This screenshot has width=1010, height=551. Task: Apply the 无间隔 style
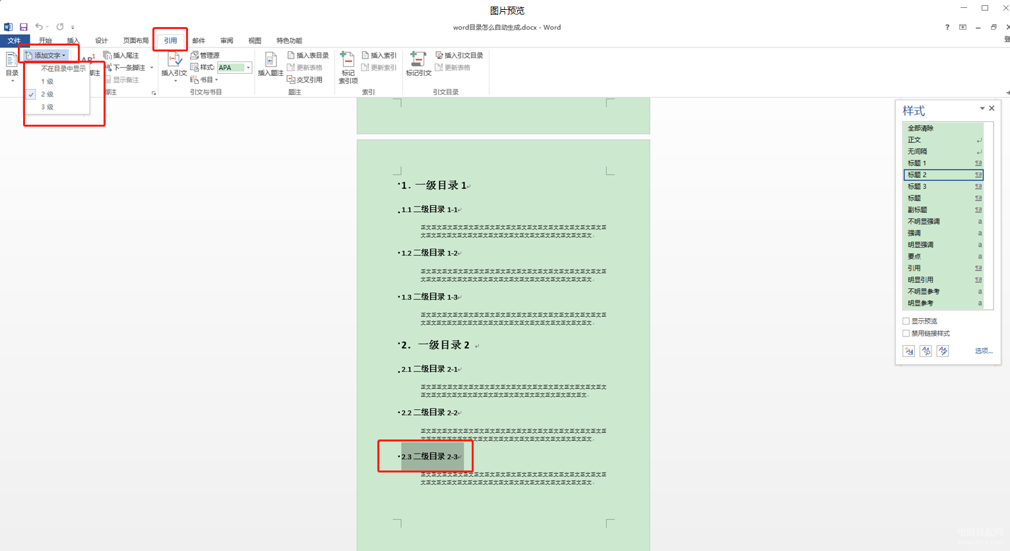943,152
